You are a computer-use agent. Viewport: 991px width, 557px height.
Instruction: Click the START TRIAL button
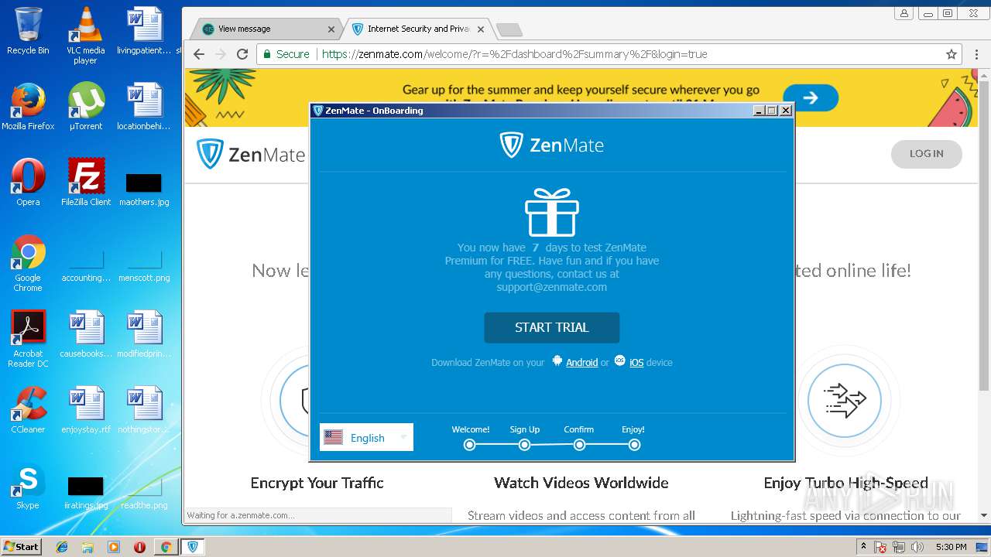coord(551,327)
